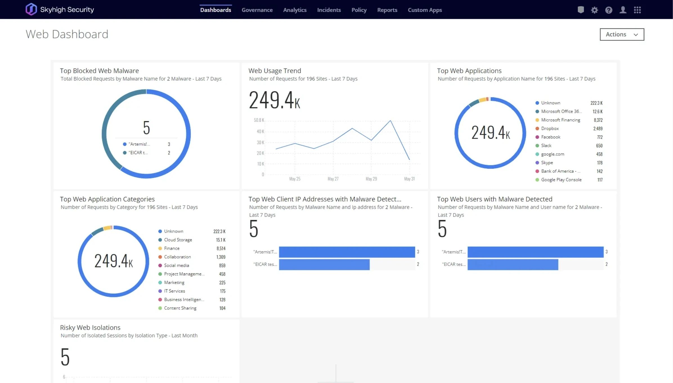Image resolution: width=673 pixels, height=383 pixels.
Task: Open the Incidents menu
Action: coord(329,10)
